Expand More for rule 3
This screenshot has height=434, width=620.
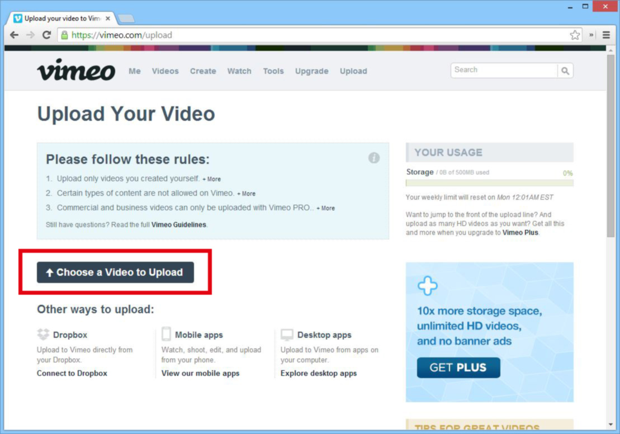[x=325, y=209]
